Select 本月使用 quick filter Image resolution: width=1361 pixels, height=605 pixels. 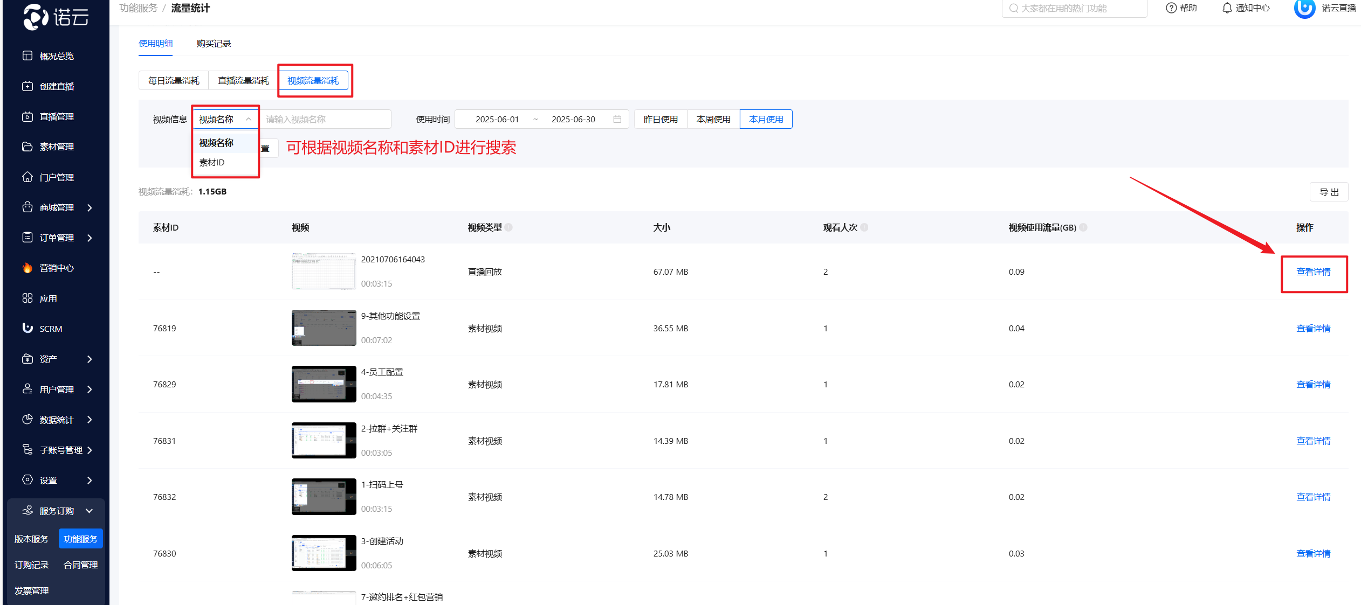coord(766,119)
